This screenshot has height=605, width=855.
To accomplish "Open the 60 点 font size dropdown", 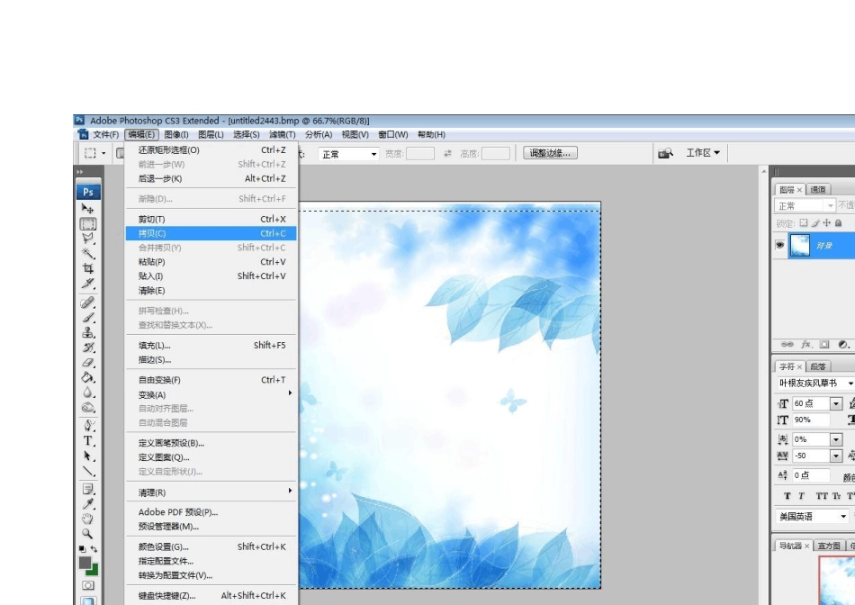I will [836, 403].
